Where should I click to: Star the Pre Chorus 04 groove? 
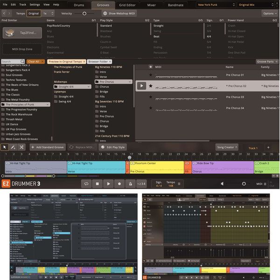tap(151, 108)
